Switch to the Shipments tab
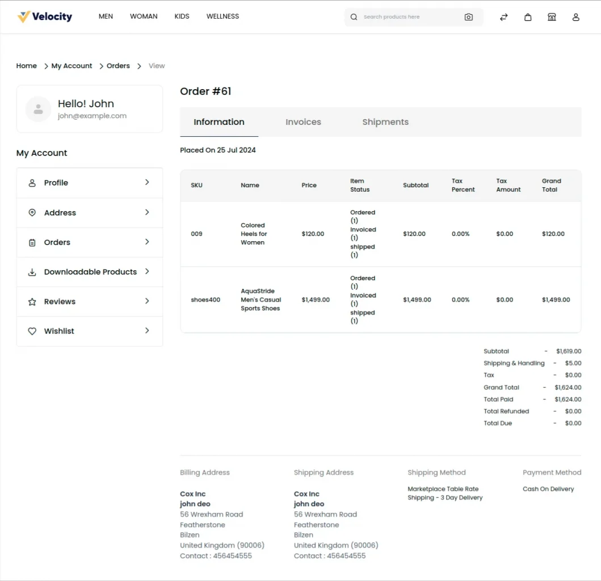Viewport: 601px width, 581px height. pos(385,122)
